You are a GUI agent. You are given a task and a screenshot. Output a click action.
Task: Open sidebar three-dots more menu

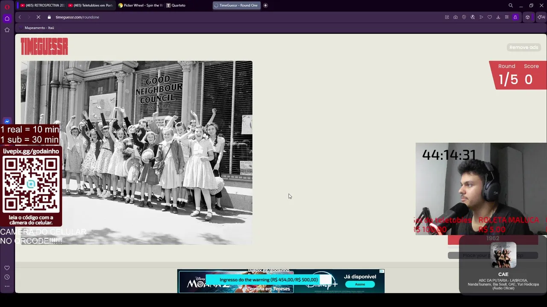pyautogui.click(x=7, y=286)
